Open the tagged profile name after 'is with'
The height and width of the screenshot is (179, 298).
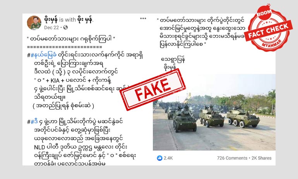(85, 19)
